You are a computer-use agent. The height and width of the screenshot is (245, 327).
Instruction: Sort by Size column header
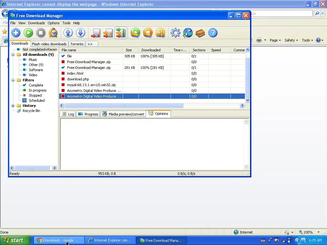[131, 50]
